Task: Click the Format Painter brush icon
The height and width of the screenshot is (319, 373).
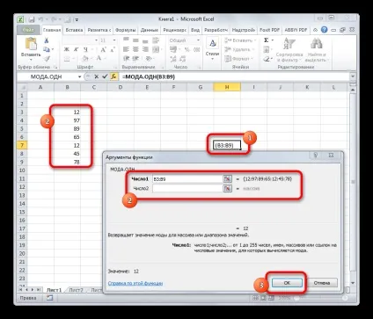Action: [x=47, y=59]
